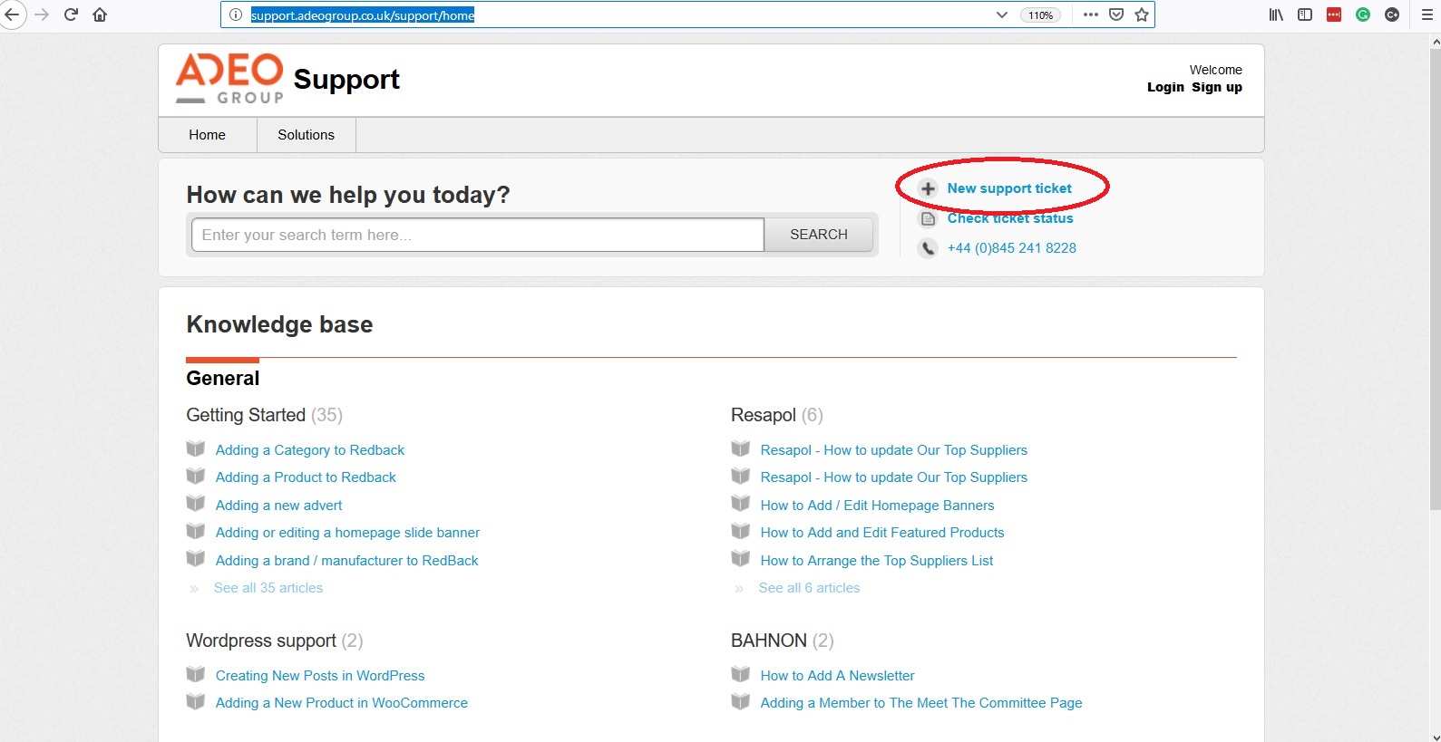Show site information icon in address bar
The height and width of the screenshot is (742, 1441).
click(235, 14)
